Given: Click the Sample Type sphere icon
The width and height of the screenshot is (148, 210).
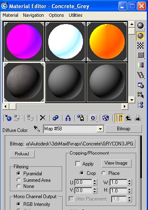Looking at the screenshot, I should click(x=141, y=26).
